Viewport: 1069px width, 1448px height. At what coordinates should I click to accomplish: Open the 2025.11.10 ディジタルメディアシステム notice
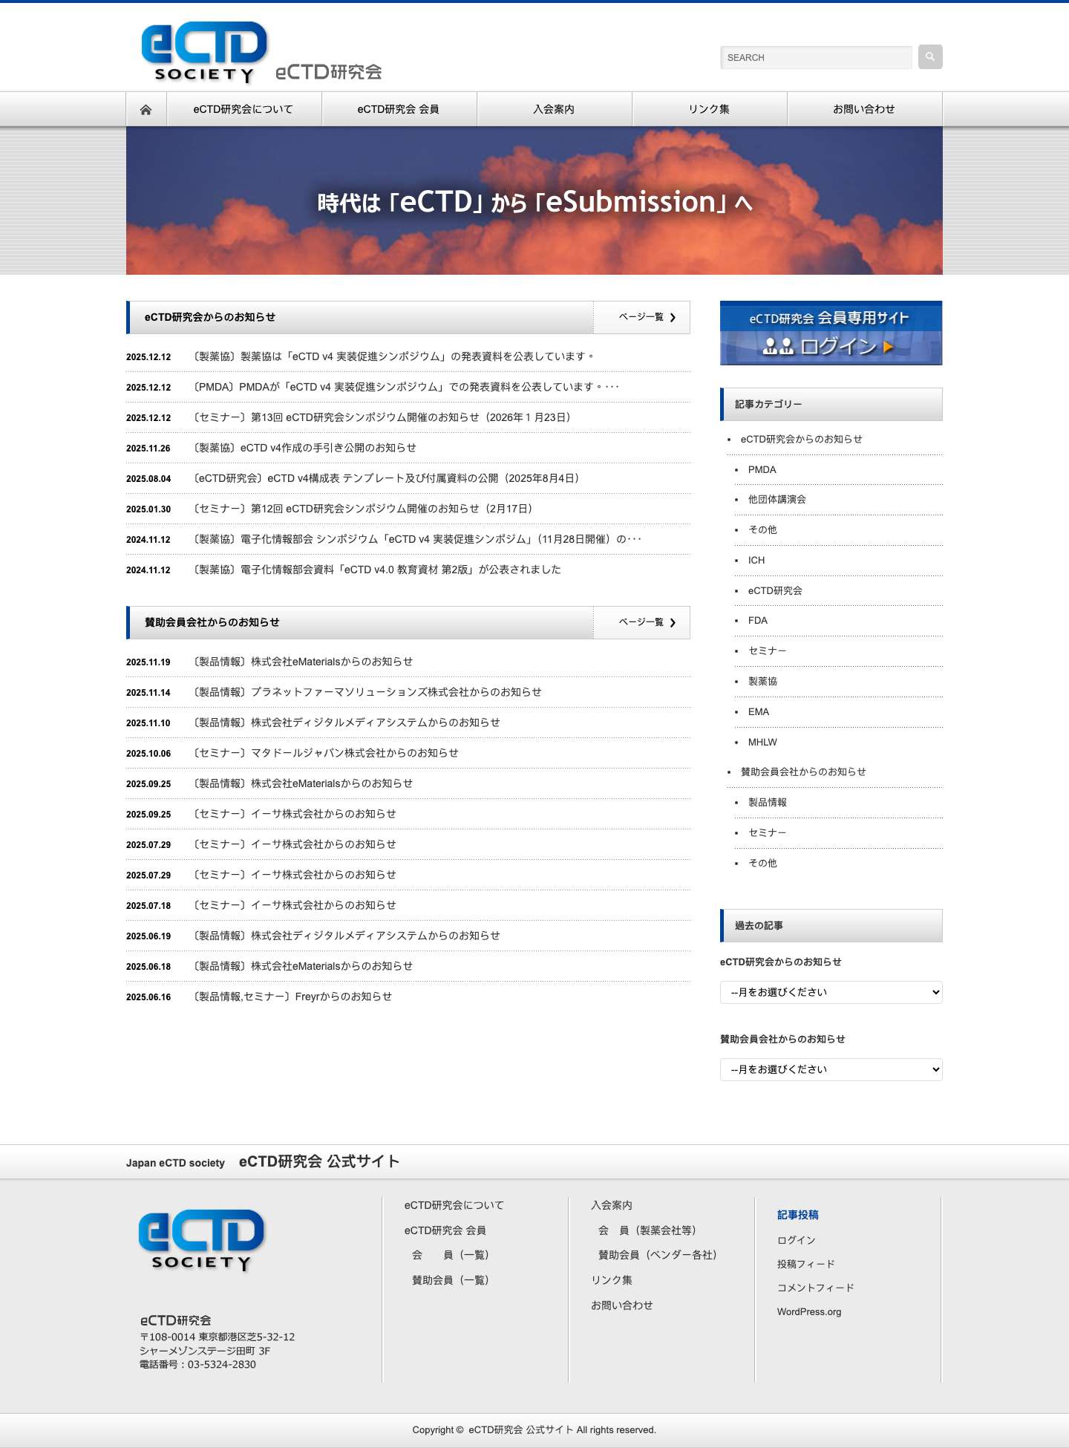[347, 723]
